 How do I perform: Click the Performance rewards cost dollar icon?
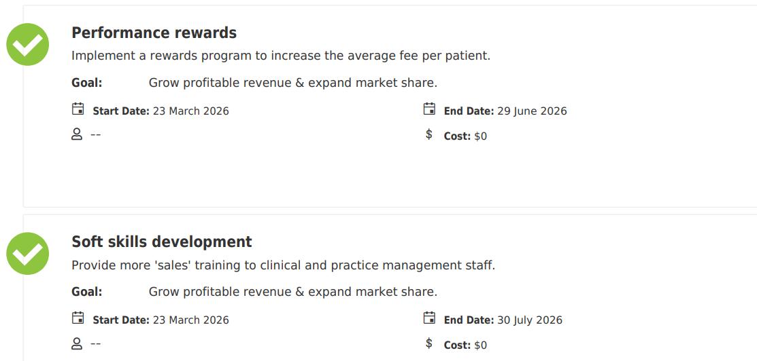point(428,134)
